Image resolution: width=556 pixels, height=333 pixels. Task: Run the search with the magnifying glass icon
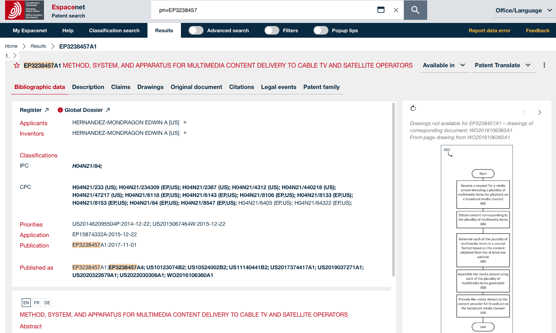(415, 10)
